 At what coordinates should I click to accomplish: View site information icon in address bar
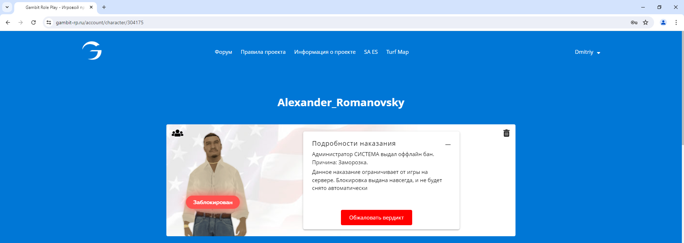pos(49,22)
